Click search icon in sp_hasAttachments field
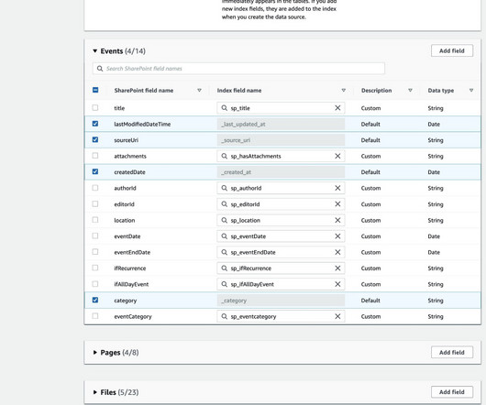486x405 pixels. (224, 156)
